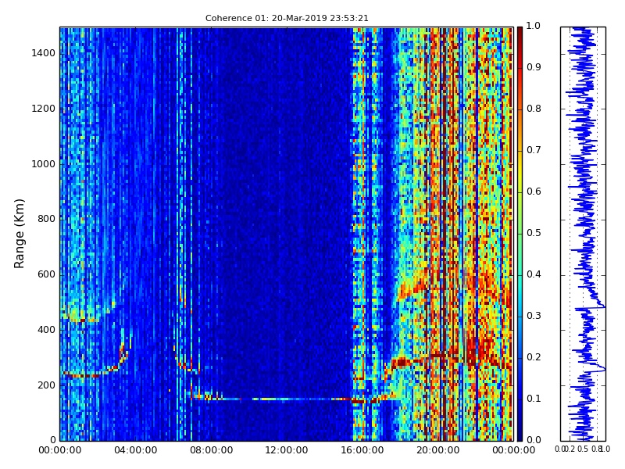The width and height of the screenshot is (625, 469).
Task: Click the 20:00:00 time axis label
Action: click(x=438, y=450)
